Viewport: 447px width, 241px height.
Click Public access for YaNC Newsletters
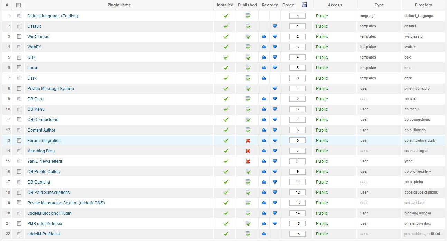[x=322, y=161]
